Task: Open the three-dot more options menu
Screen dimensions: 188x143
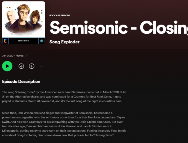Action: coord(42,66)
